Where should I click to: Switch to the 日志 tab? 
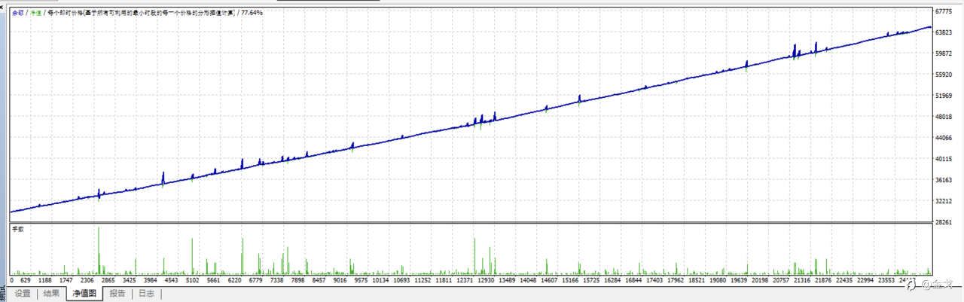[146, 294]
